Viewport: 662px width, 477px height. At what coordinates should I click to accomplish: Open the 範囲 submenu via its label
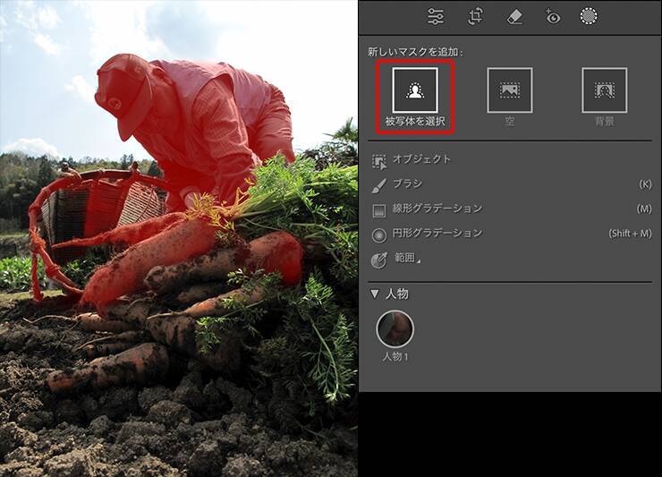point(405,259)
